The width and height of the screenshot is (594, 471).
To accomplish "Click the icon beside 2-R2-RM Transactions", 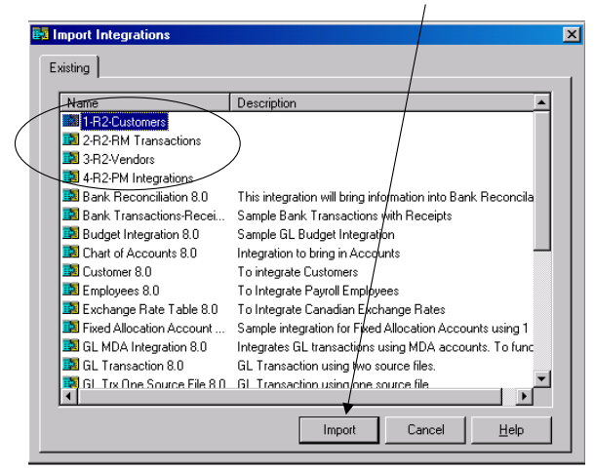I will click(71, 139).
